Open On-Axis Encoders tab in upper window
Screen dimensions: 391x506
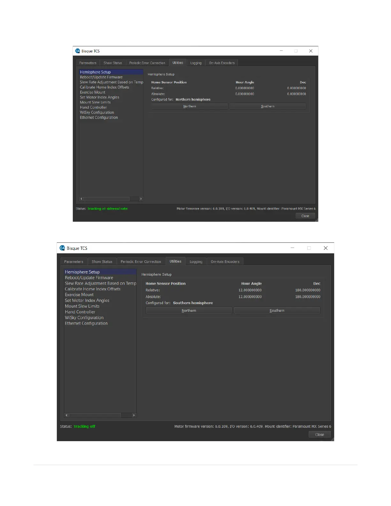[222, 63]
